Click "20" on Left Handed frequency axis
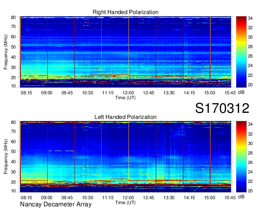Viewport: 257px width, 209px height. (x=13, y=182)
